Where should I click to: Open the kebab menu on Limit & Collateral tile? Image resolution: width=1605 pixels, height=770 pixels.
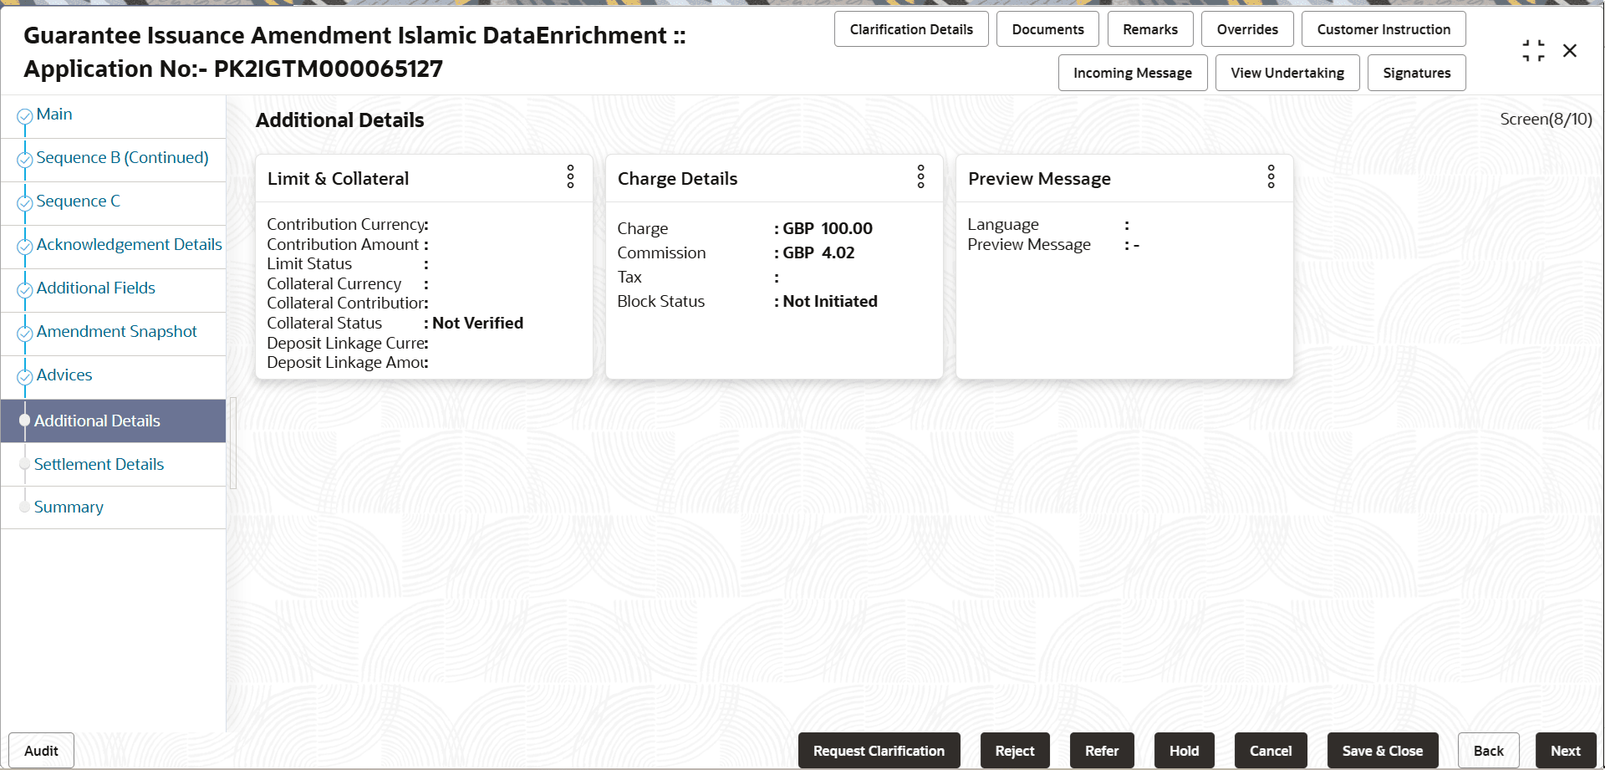click(569, 177)
